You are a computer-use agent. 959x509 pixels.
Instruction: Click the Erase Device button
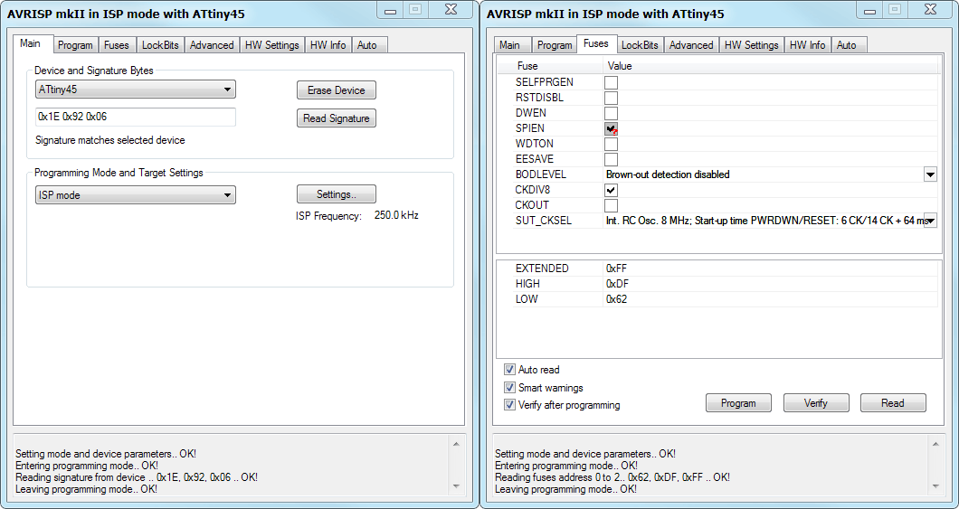337,90
